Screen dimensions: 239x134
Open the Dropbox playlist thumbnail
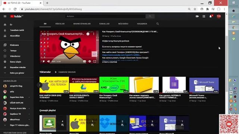(x=114, y=123)
